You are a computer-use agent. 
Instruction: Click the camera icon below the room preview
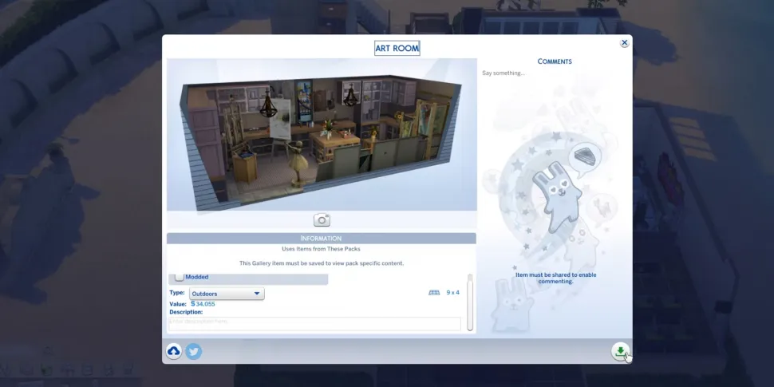point(322,220)
